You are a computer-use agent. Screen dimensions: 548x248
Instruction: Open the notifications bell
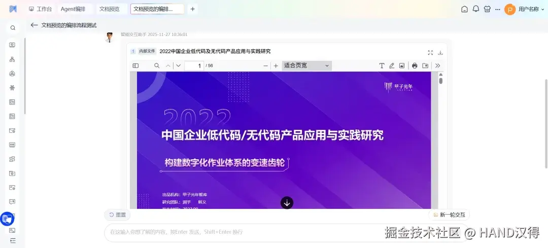click(475, 9)
